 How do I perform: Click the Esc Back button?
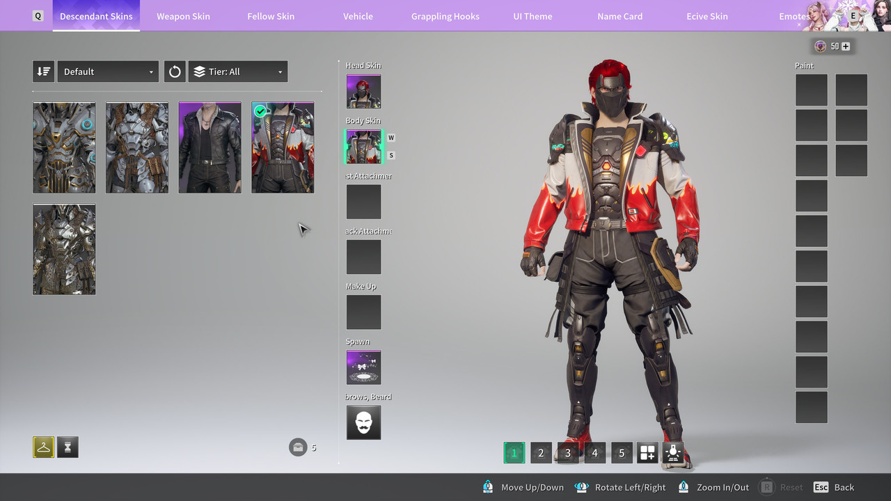834,487
